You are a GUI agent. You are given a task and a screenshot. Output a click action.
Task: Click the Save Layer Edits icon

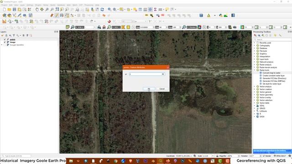pos(62,15)
